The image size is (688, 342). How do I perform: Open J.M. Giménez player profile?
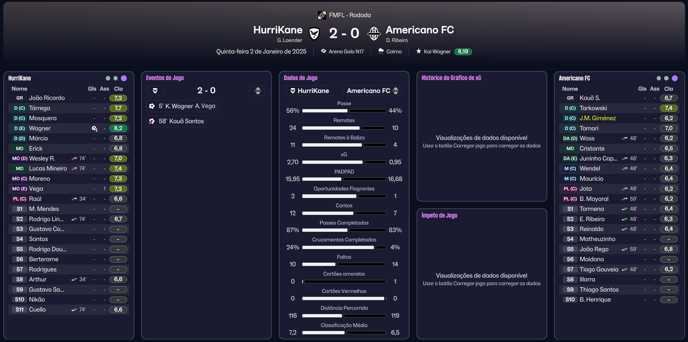pos(598,118)
